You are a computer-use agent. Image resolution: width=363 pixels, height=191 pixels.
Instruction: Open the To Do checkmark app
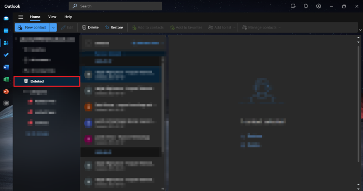pyautogui.click(x=6, y=55)
